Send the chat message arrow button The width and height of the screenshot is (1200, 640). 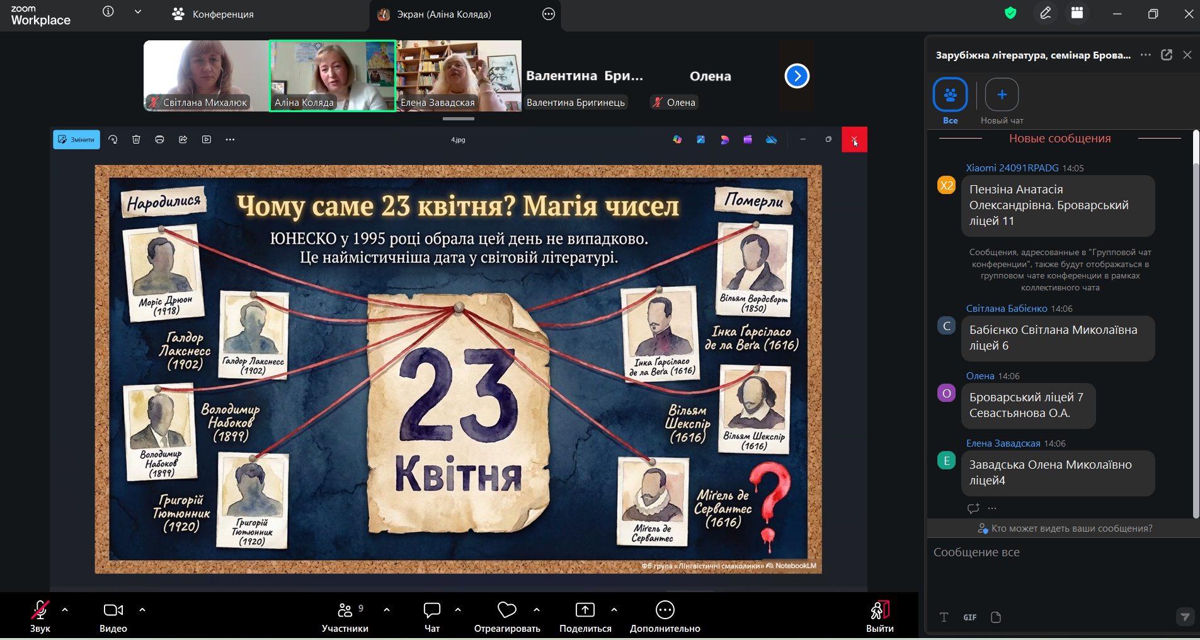pyautogui.click(x=1185, y=617)
